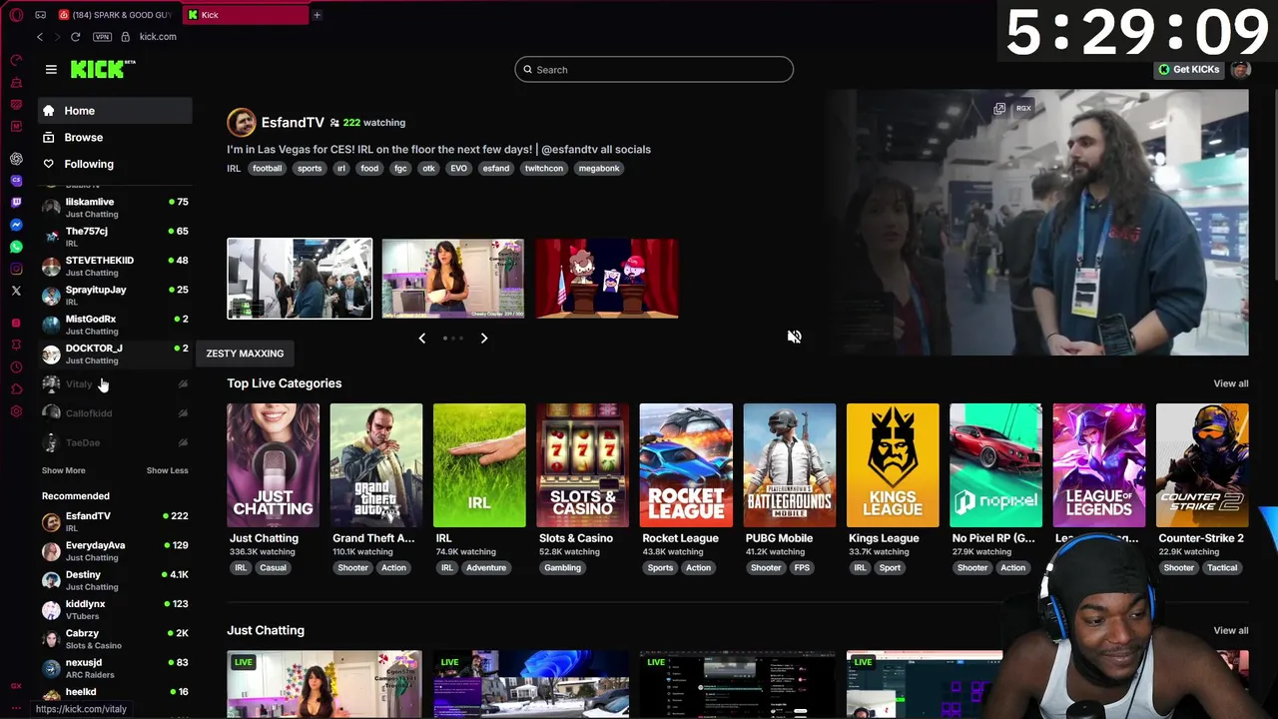The width and height of the screenshot is (1278, 719).
Task: Open the Slots & Casino category card
Action: point(583,465)
